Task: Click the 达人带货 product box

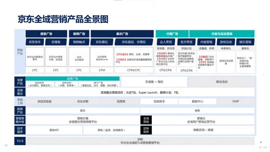Action: coord(166,42)
